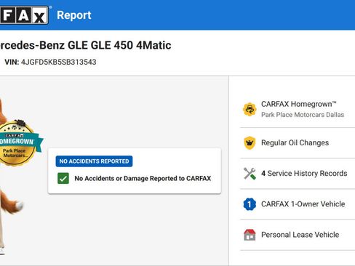Viewport: 355px width, 266px height.
Task: Click the Report header title text
Action: [74, 15]
